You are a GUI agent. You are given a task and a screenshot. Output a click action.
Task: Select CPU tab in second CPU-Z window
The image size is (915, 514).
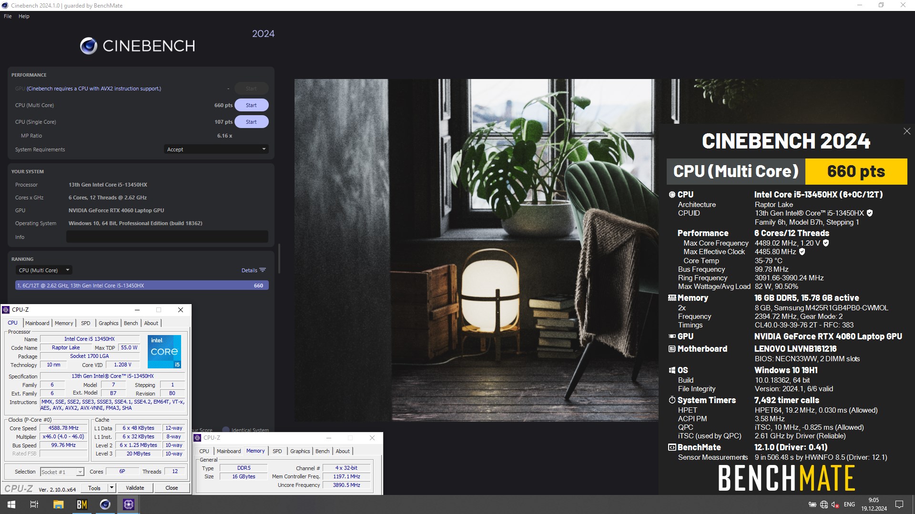tap(204, 451)
